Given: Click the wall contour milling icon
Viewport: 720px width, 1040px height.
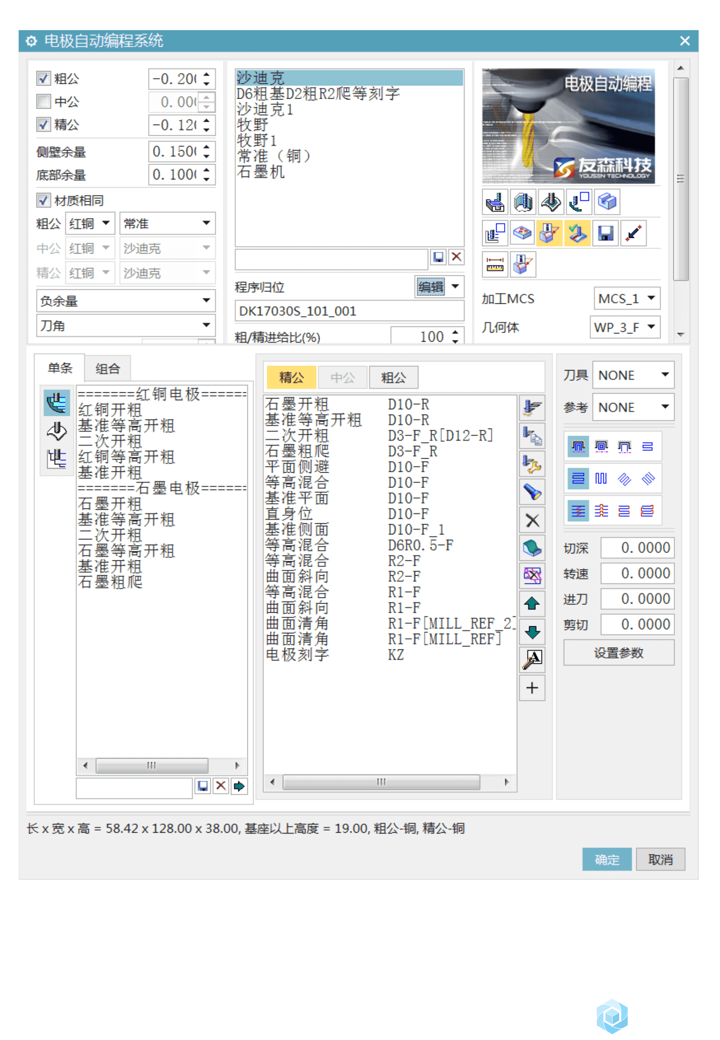Looking at the screenshot, I should (x=523, y=202).
